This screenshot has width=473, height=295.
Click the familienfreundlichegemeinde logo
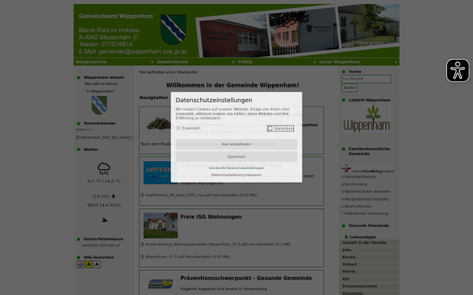pyautogui.click(x=367, y=168)
